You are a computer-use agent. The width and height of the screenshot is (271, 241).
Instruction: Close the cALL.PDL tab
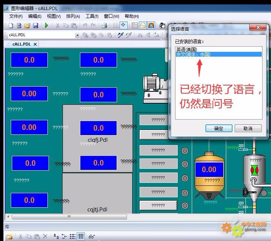click(x=35, y=44)
